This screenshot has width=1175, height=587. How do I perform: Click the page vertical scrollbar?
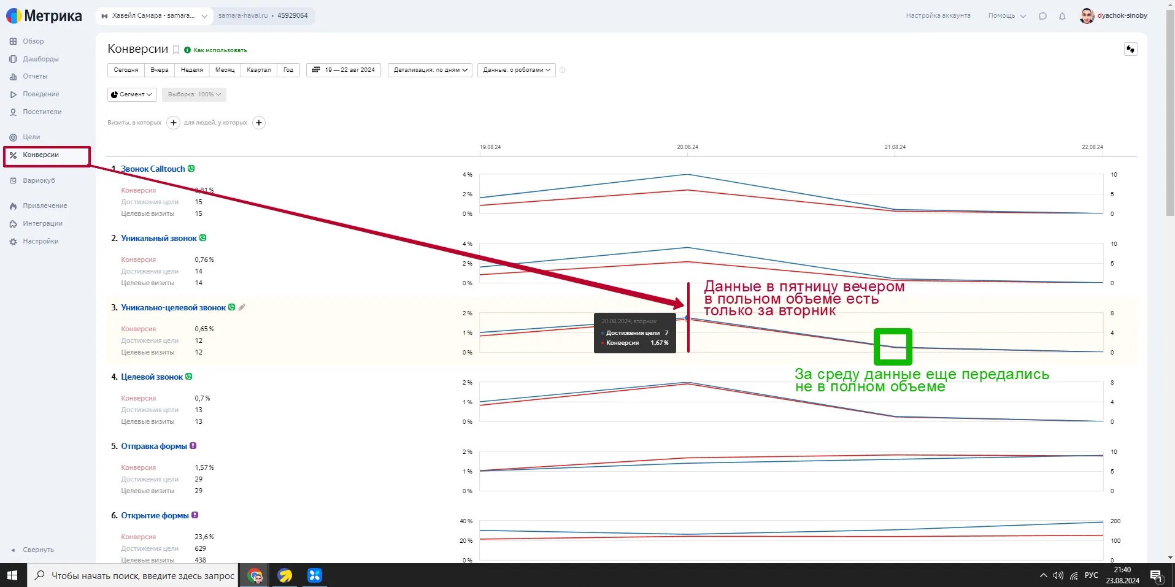pos(1170,123)
